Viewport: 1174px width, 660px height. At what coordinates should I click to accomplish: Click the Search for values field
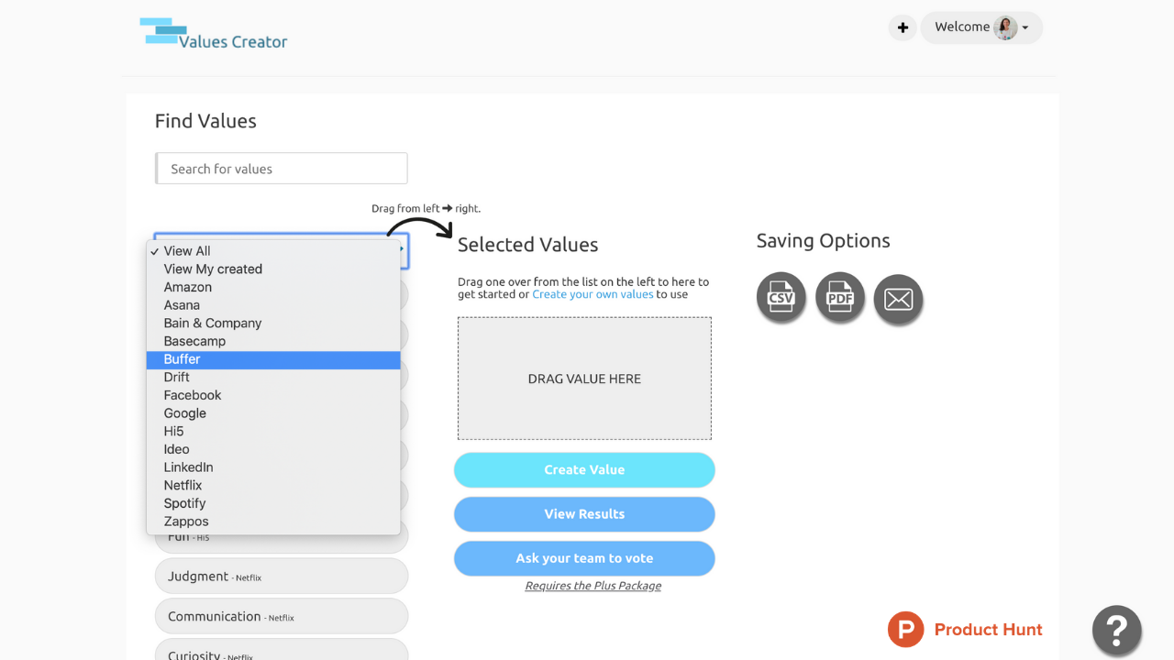pos(282,168)
